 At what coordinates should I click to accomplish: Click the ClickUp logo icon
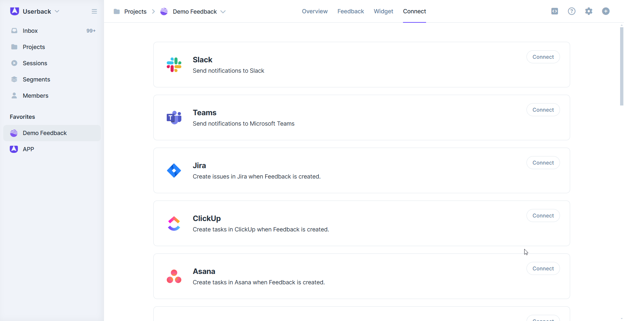[x=174, y=223]
